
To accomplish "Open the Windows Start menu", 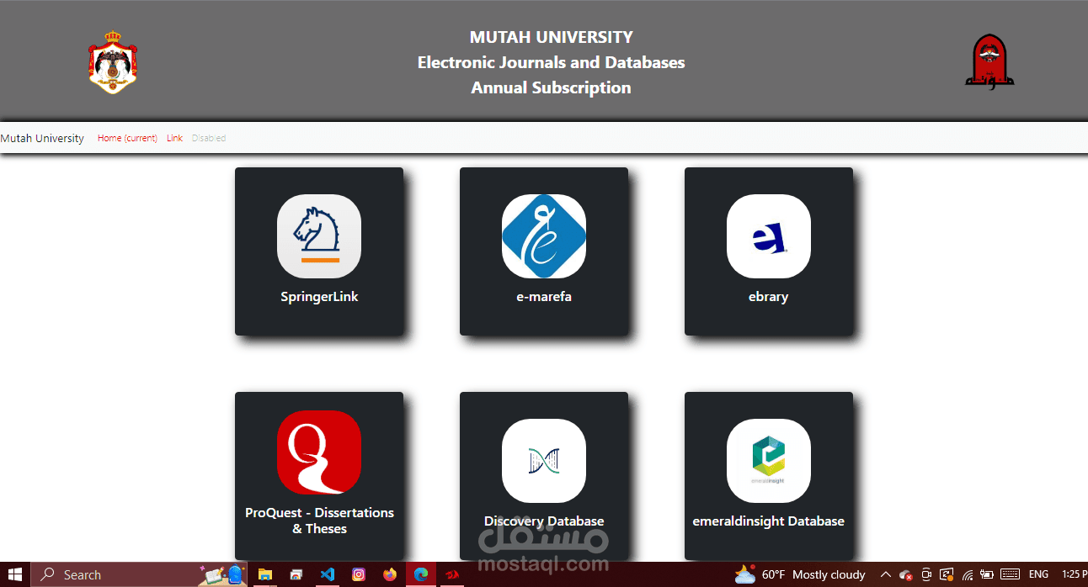I will coord(15,574).
